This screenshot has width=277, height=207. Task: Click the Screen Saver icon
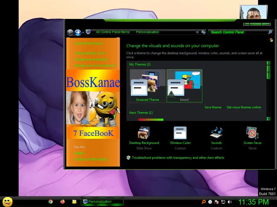(252, 133)
